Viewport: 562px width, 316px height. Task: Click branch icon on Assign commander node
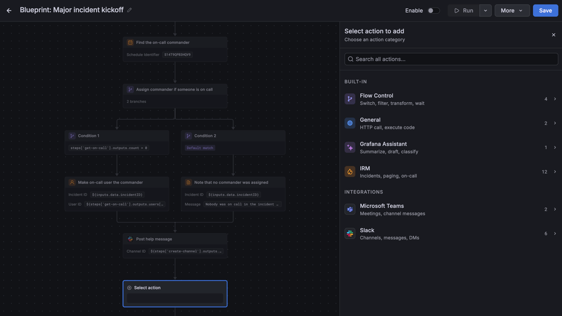point(130,89)
